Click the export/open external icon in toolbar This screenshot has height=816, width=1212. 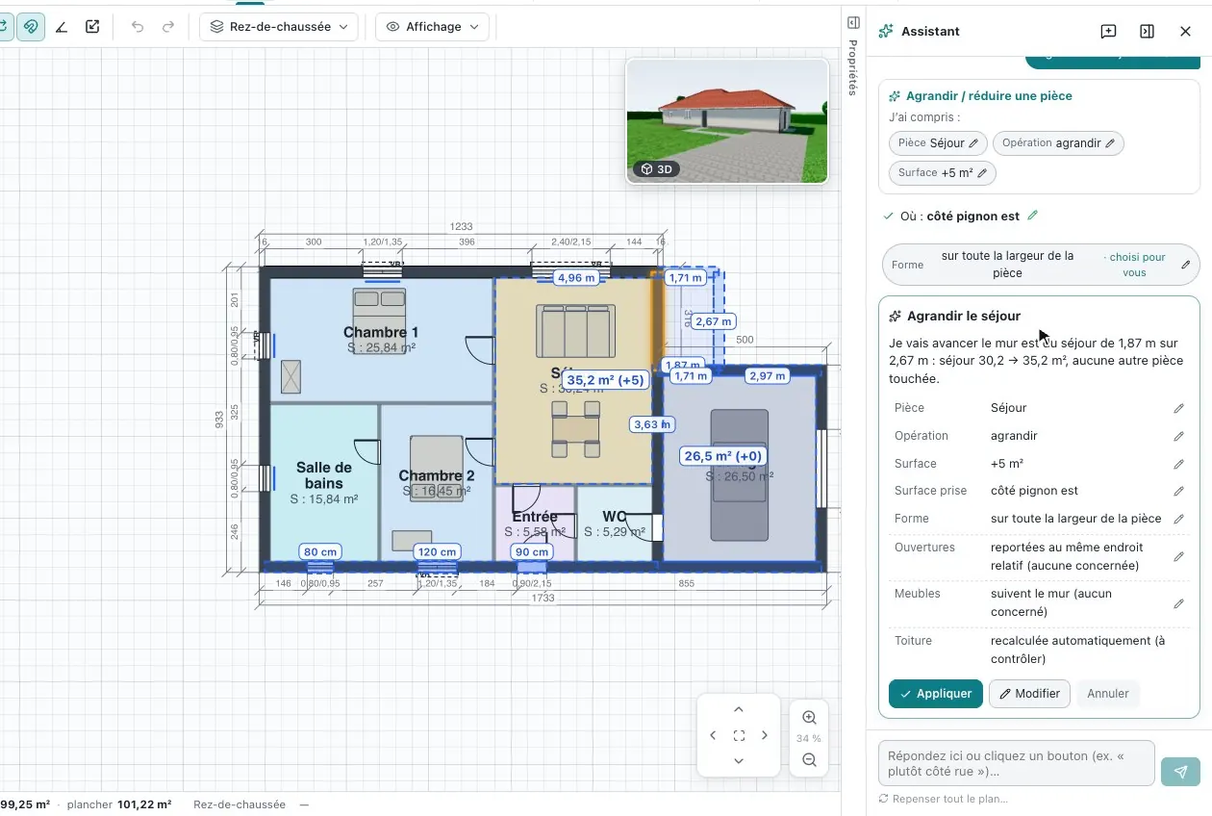(x=92, y=27)
